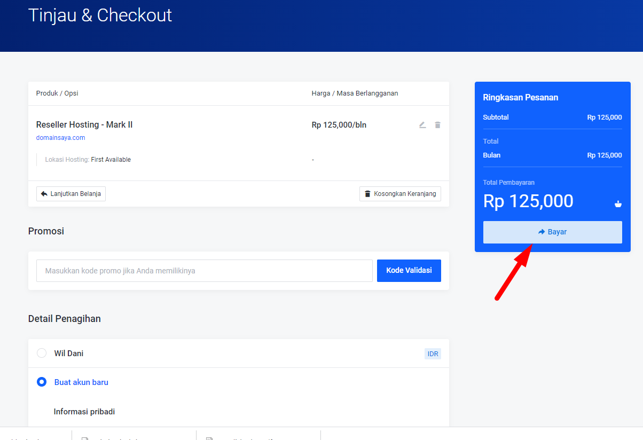This screenshot has width=643, height=440.
Task: Click the IDR currency badge
Action: (x=433, y=353)
